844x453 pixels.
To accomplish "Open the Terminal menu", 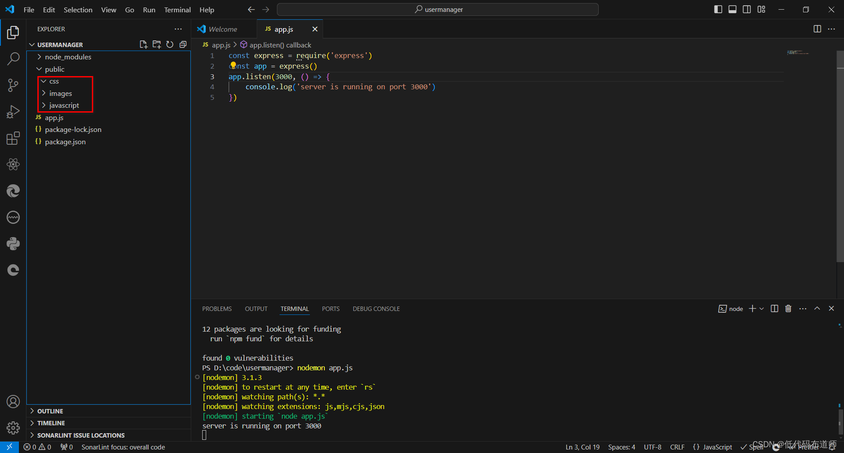I will tap(177, 10).
